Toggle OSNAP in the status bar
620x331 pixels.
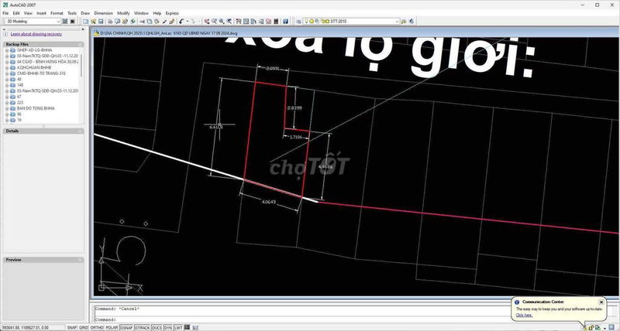coord(127,327)
